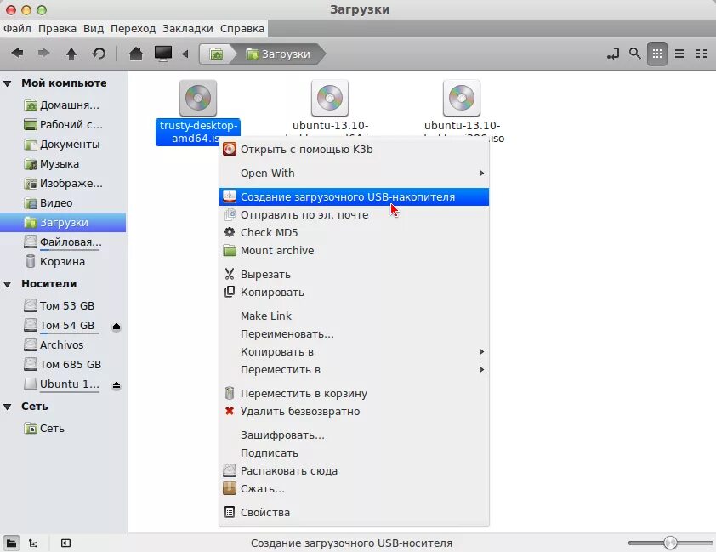
Task: Open Домашняя folder in sidebar
Action: (63, 105)
